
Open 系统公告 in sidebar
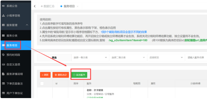pyautogui.click(x=16, y=6)
